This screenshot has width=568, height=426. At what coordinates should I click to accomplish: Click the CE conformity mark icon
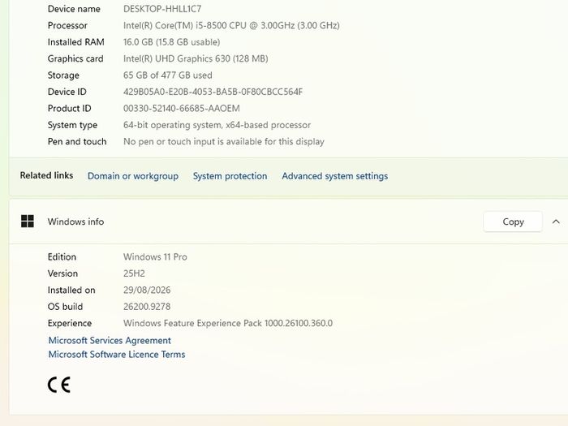tap(59, 385)
